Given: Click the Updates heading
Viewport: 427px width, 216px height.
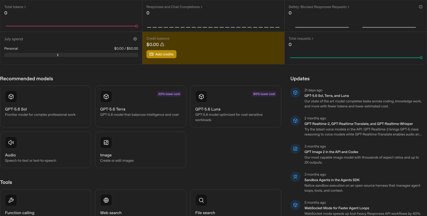Looking at the screenshot, I should click(x=300, y=79).
